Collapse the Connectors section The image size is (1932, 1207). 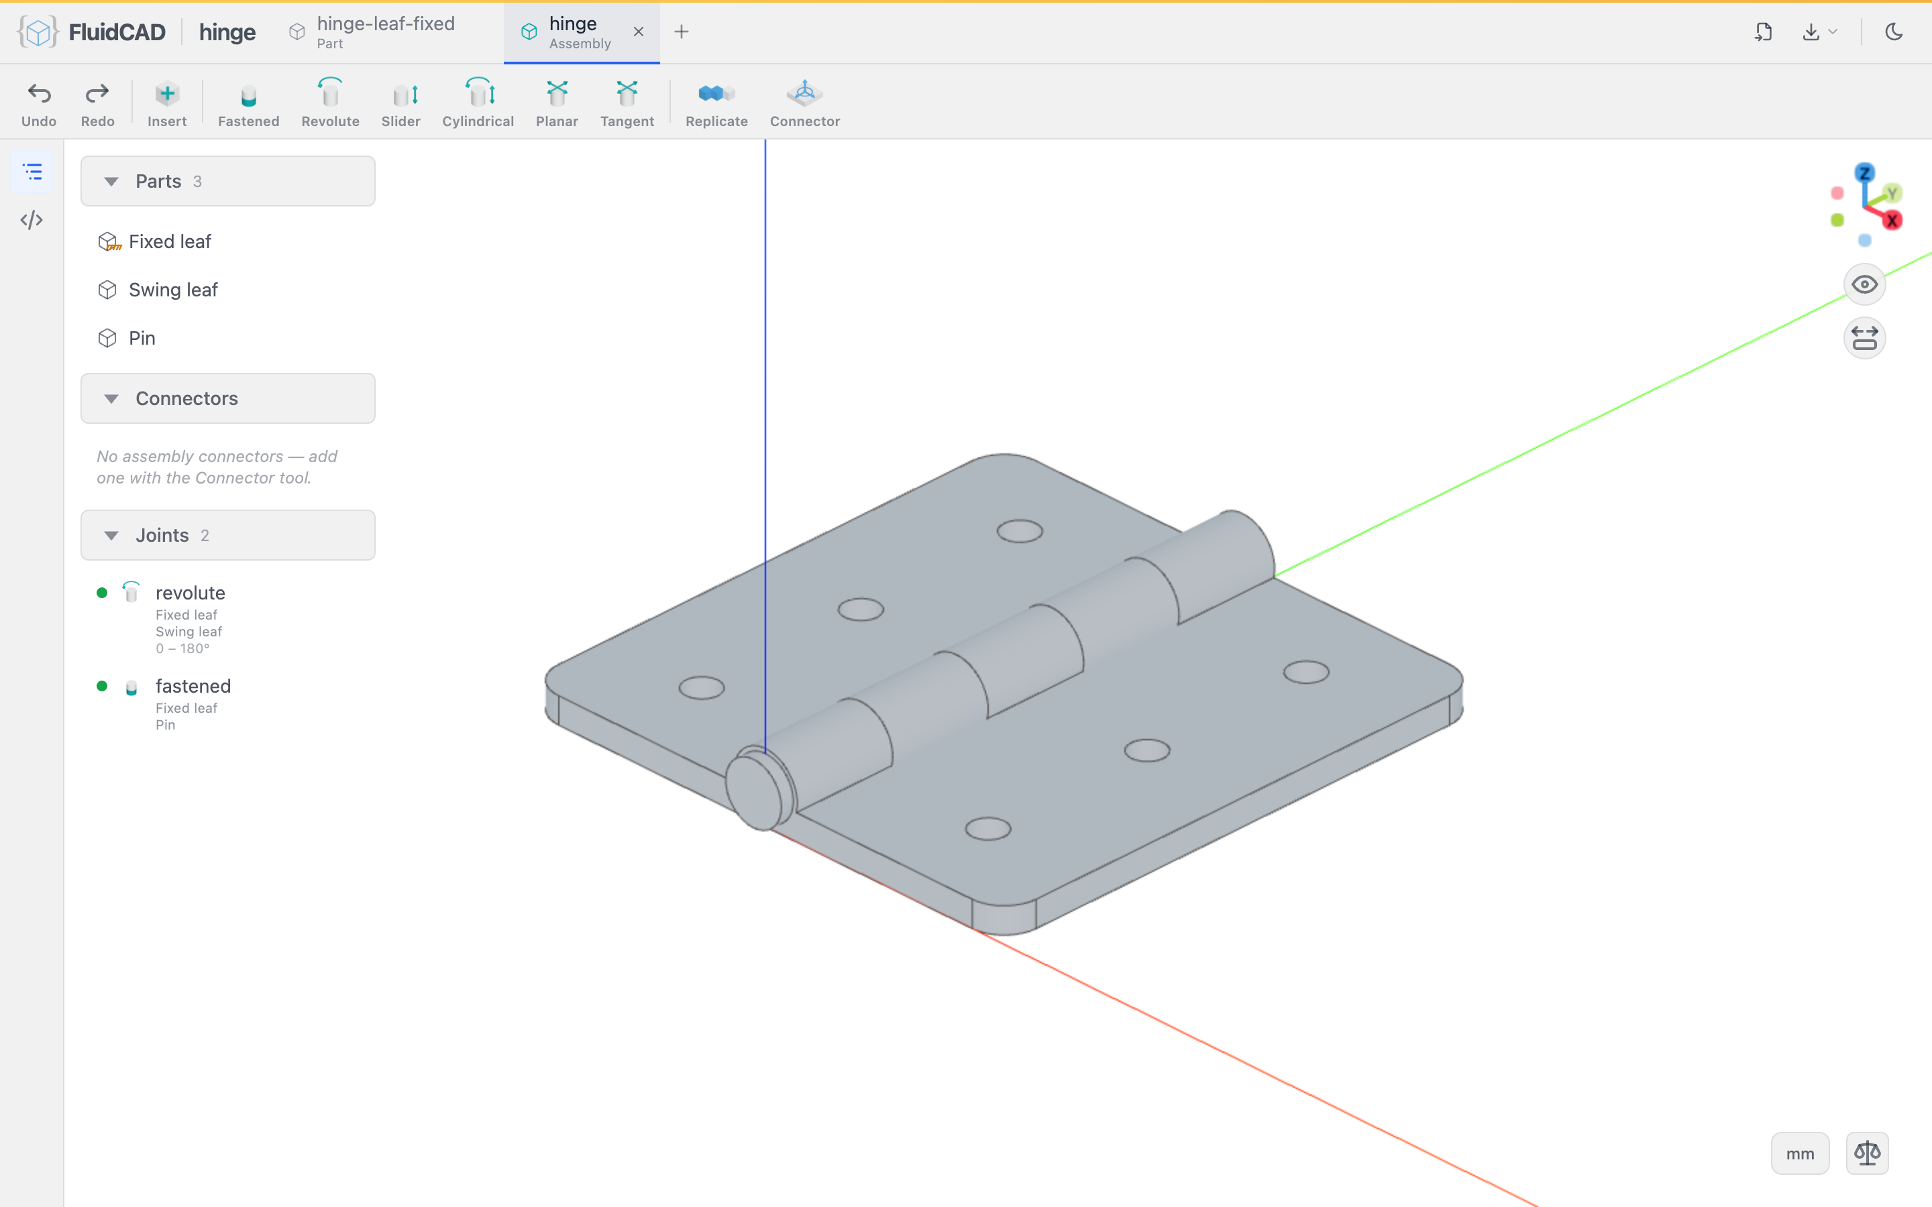[x=227, y=398]
